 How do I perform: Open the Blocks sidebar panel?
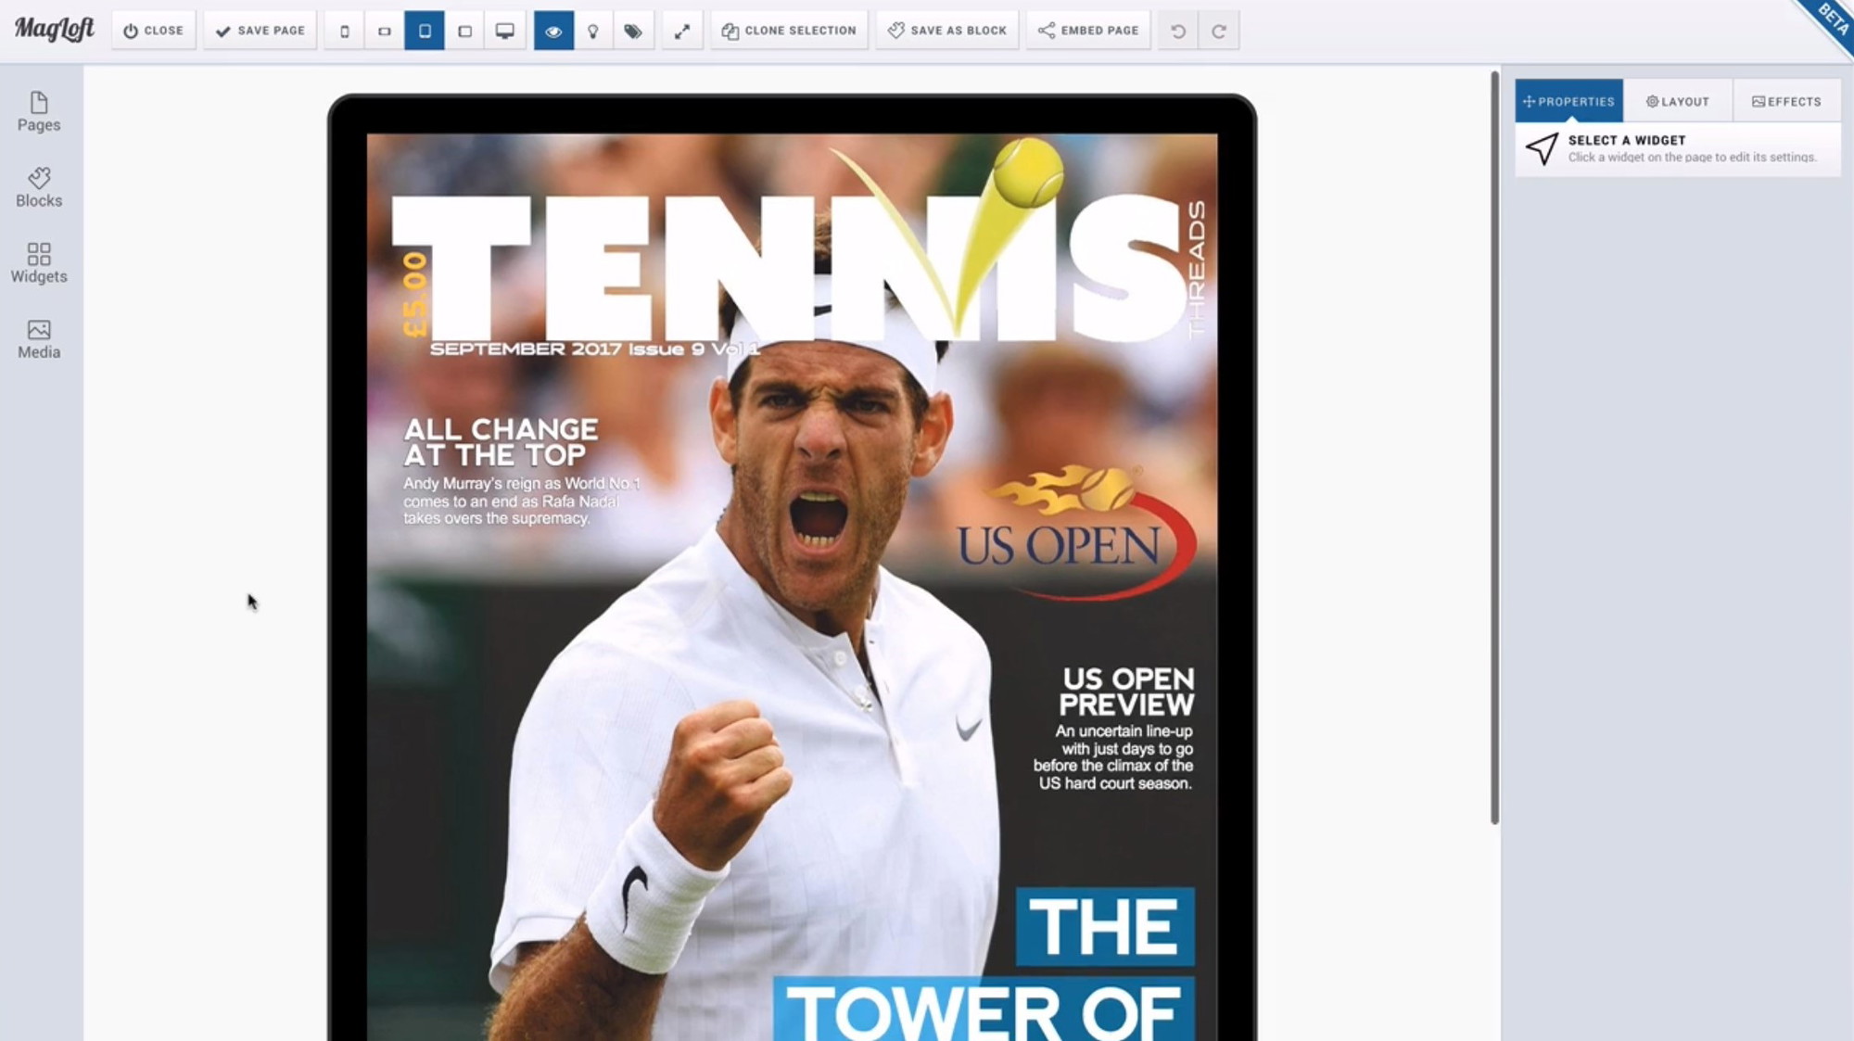(x=39, y=187)
